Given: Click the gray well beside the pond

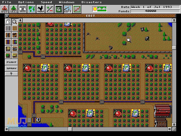Looking at the screenshot, I should 38,120.
